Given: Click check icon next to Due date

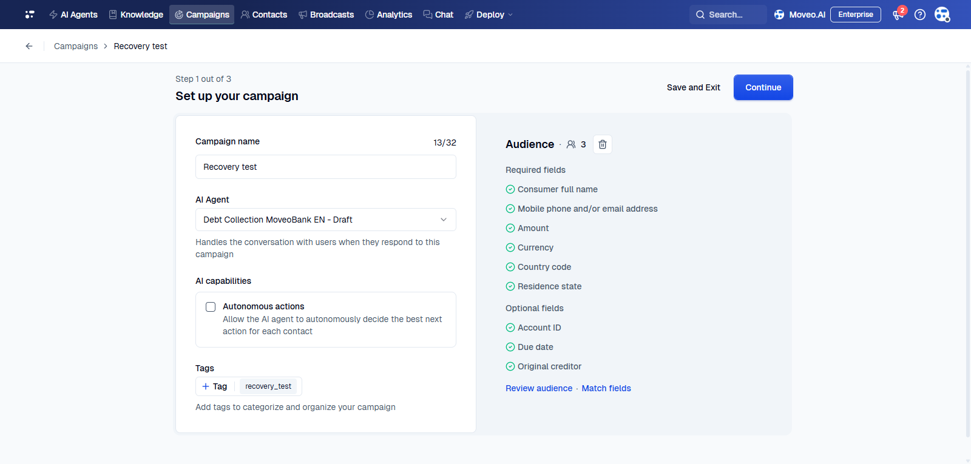Looking at the screenshot, I should pos(510,347).
